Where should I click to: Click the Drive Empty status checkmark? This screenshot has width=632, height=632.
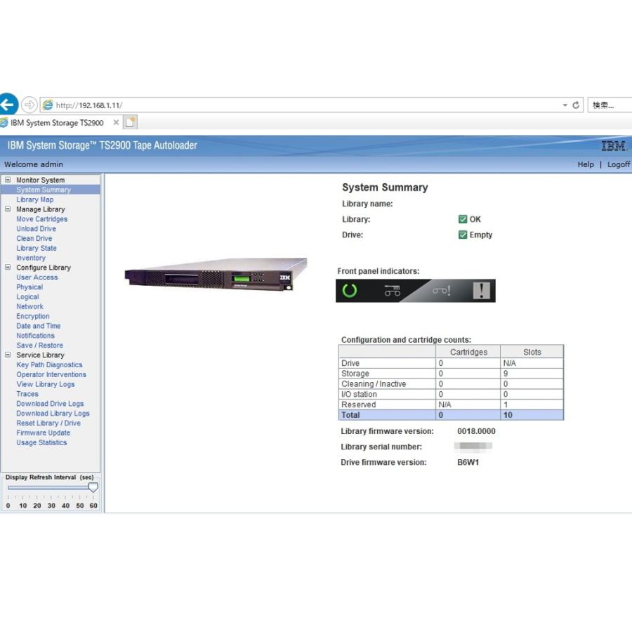coord(463,235)
